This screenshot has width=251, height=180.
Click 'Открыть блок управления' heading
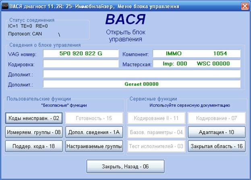pos(126,36)
